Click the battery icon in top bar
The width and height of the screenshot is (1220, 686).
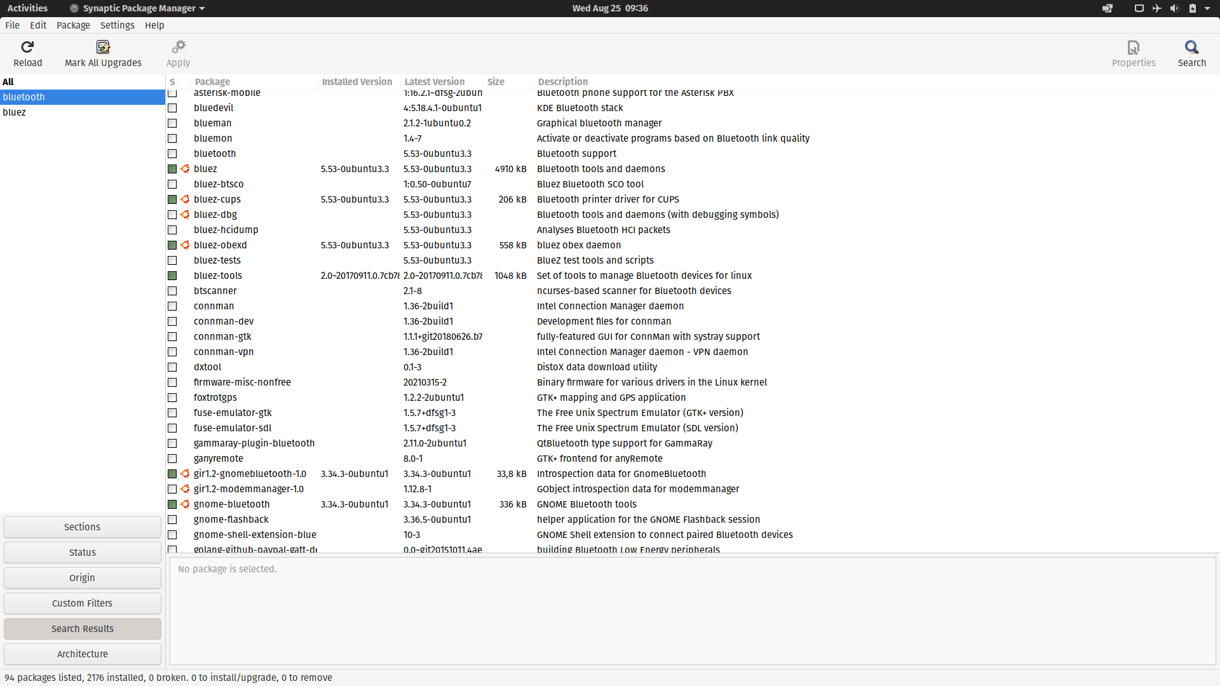coord(1193,8)
